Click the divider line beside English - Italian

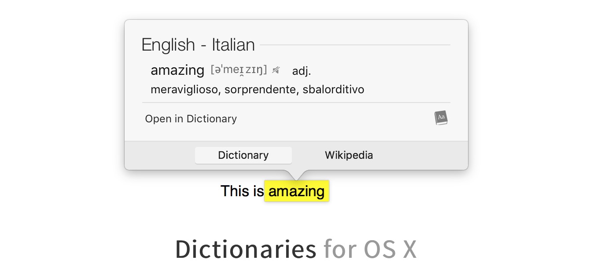click(355, 45)
